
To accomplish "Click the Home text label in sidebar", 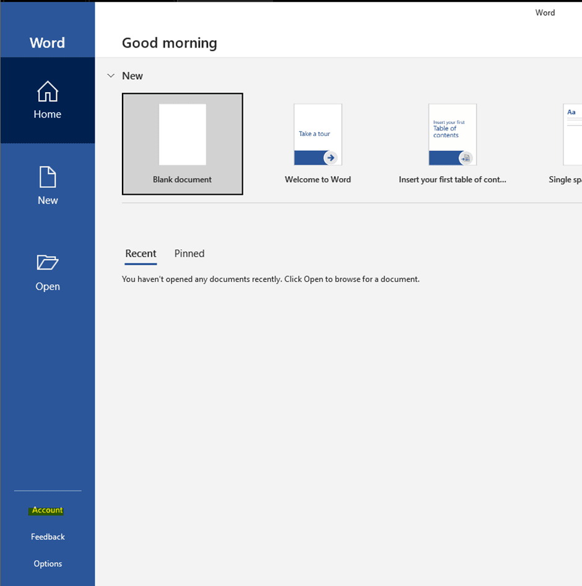I will 48,114.
